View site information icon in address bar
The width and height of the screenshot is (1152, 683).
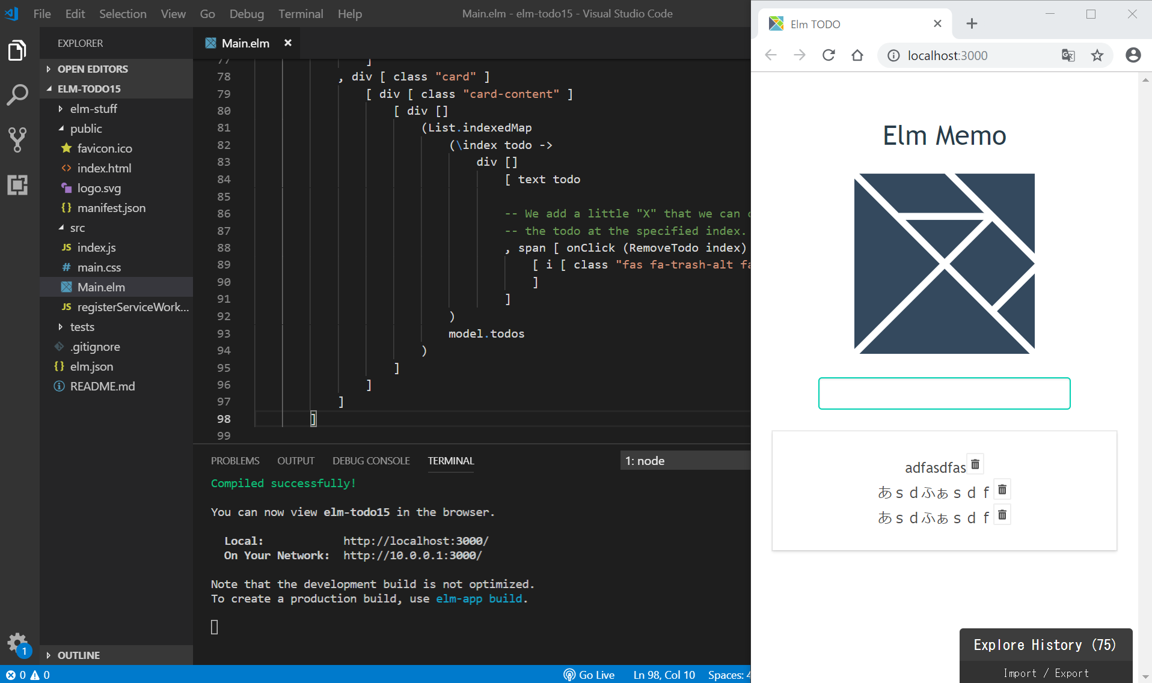click(x=894, y=55)
